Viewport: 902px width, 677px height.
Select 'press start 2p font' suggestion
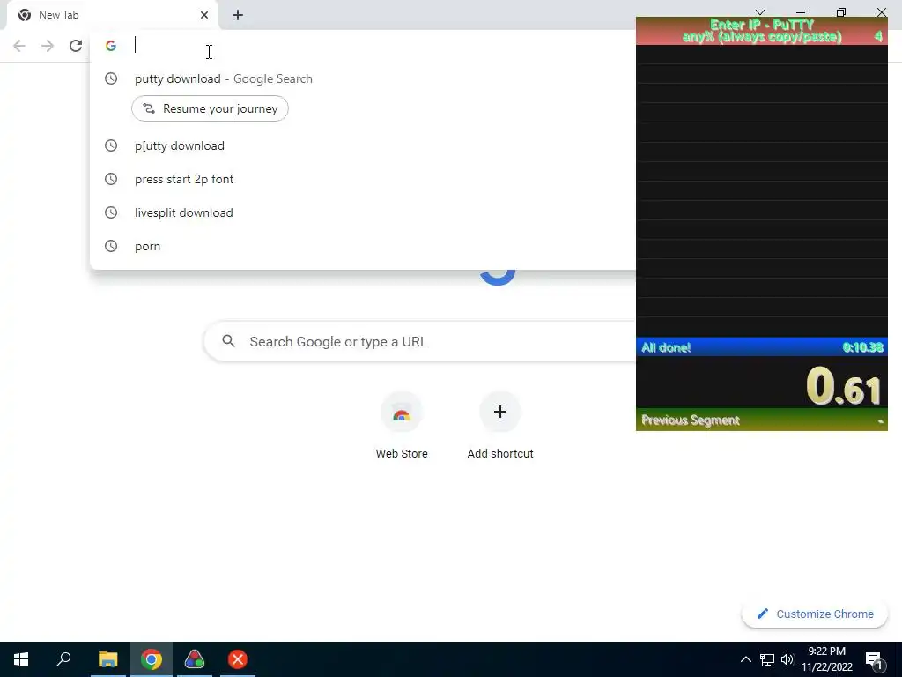184,179
